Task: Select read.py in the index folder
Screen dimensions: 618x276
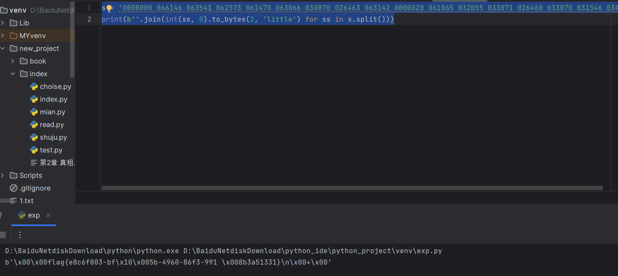Action: coord(52,124)
